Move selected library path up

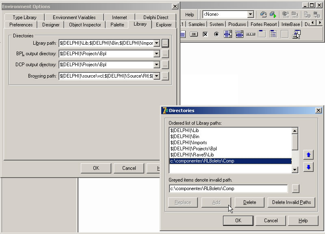pyautogui.click(x=308, y=155)
